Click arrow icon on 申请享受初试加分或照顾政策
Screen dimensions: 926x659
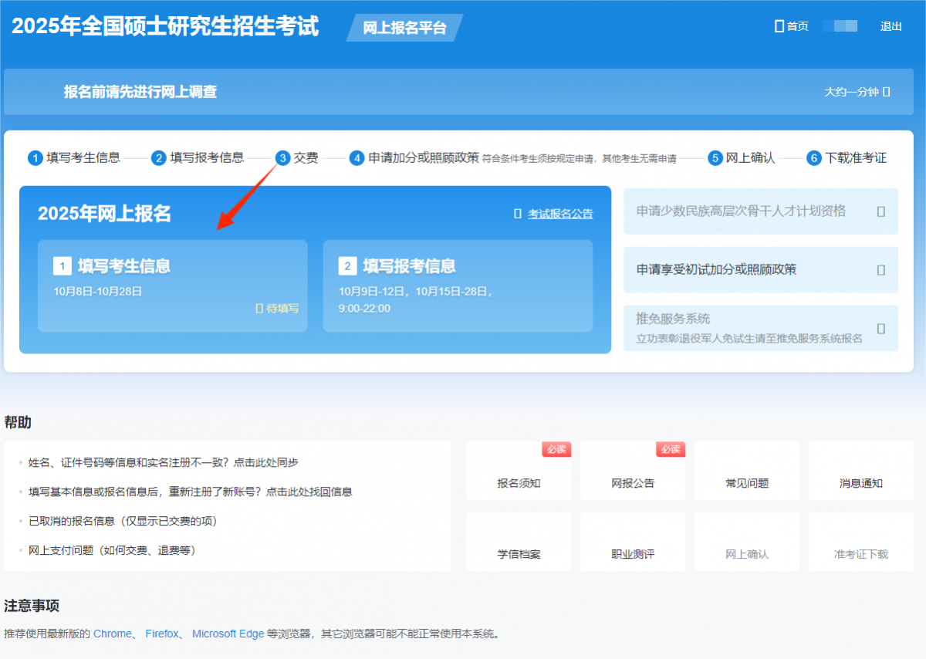pos(880,270)
